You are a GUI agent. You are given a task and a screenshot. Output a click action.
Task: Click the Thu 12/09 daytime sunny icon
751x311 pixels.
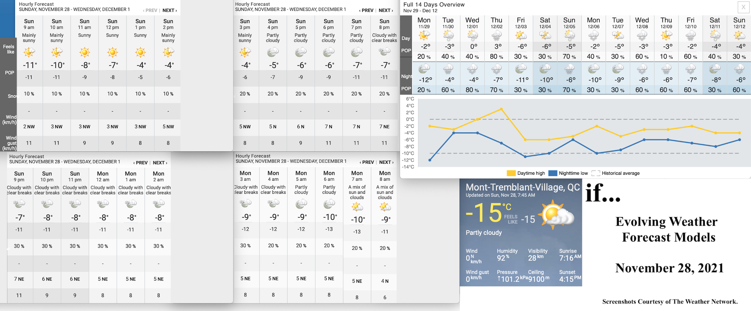[x=667, y=36]
